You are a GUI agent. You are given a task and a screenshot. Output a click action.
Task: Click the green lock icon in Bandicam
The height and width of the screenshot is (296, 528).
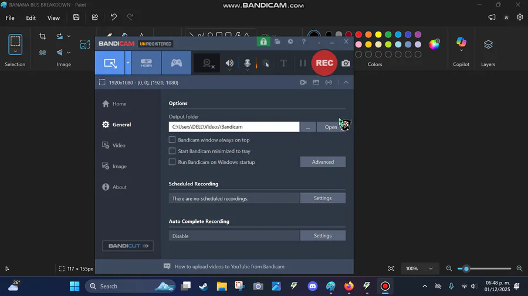pos(263,42)
